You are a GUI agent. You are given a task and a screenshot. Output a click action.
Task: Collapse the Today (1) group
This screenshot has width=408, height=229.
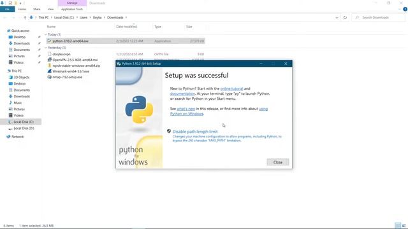[x=45, y=34]
